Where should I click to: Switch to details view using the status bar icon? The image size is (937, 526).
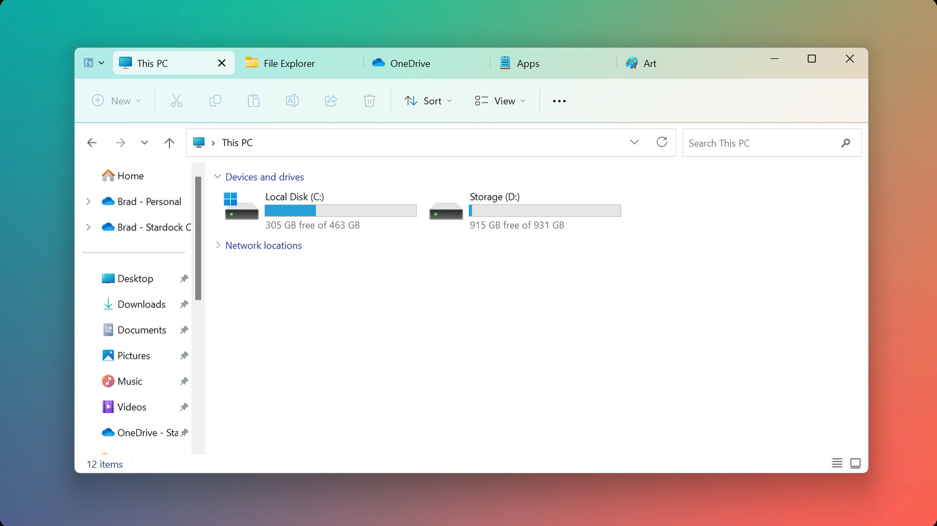pos(837,463)
